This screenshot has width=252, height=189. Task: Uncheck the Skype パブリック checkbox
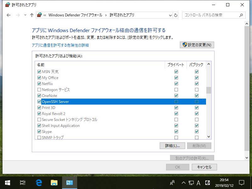(197, 131)
